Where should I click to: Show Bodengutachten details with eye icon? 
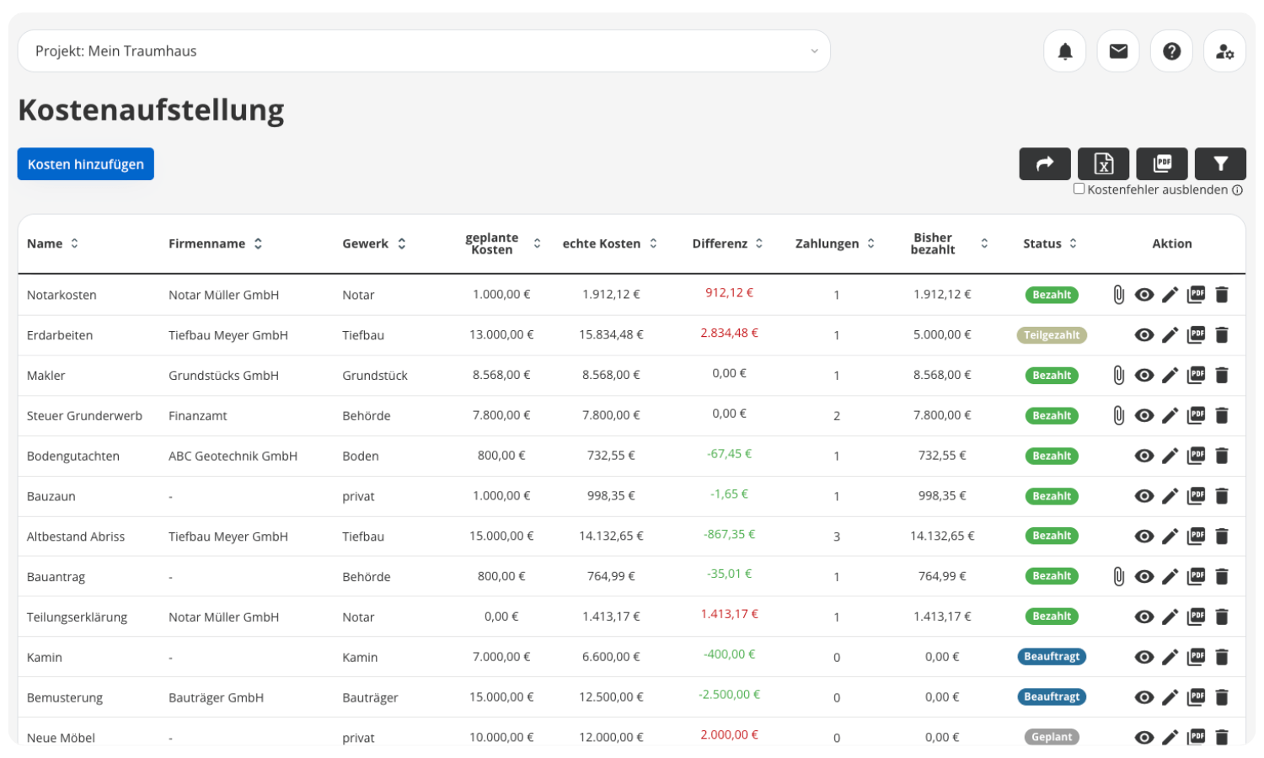(x=1143, y=456)
